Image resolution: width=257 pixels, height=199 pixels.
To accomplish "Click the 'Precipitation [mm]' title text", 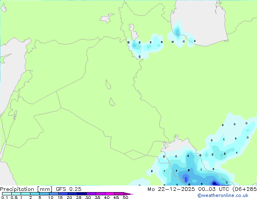I will [x=26, y=189].
